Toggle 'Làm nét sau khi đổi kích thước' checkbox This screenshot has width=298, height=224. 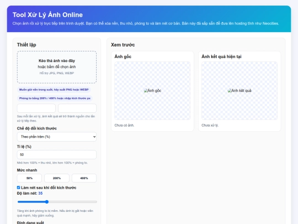pyautogui.click(x=18, y=187)
